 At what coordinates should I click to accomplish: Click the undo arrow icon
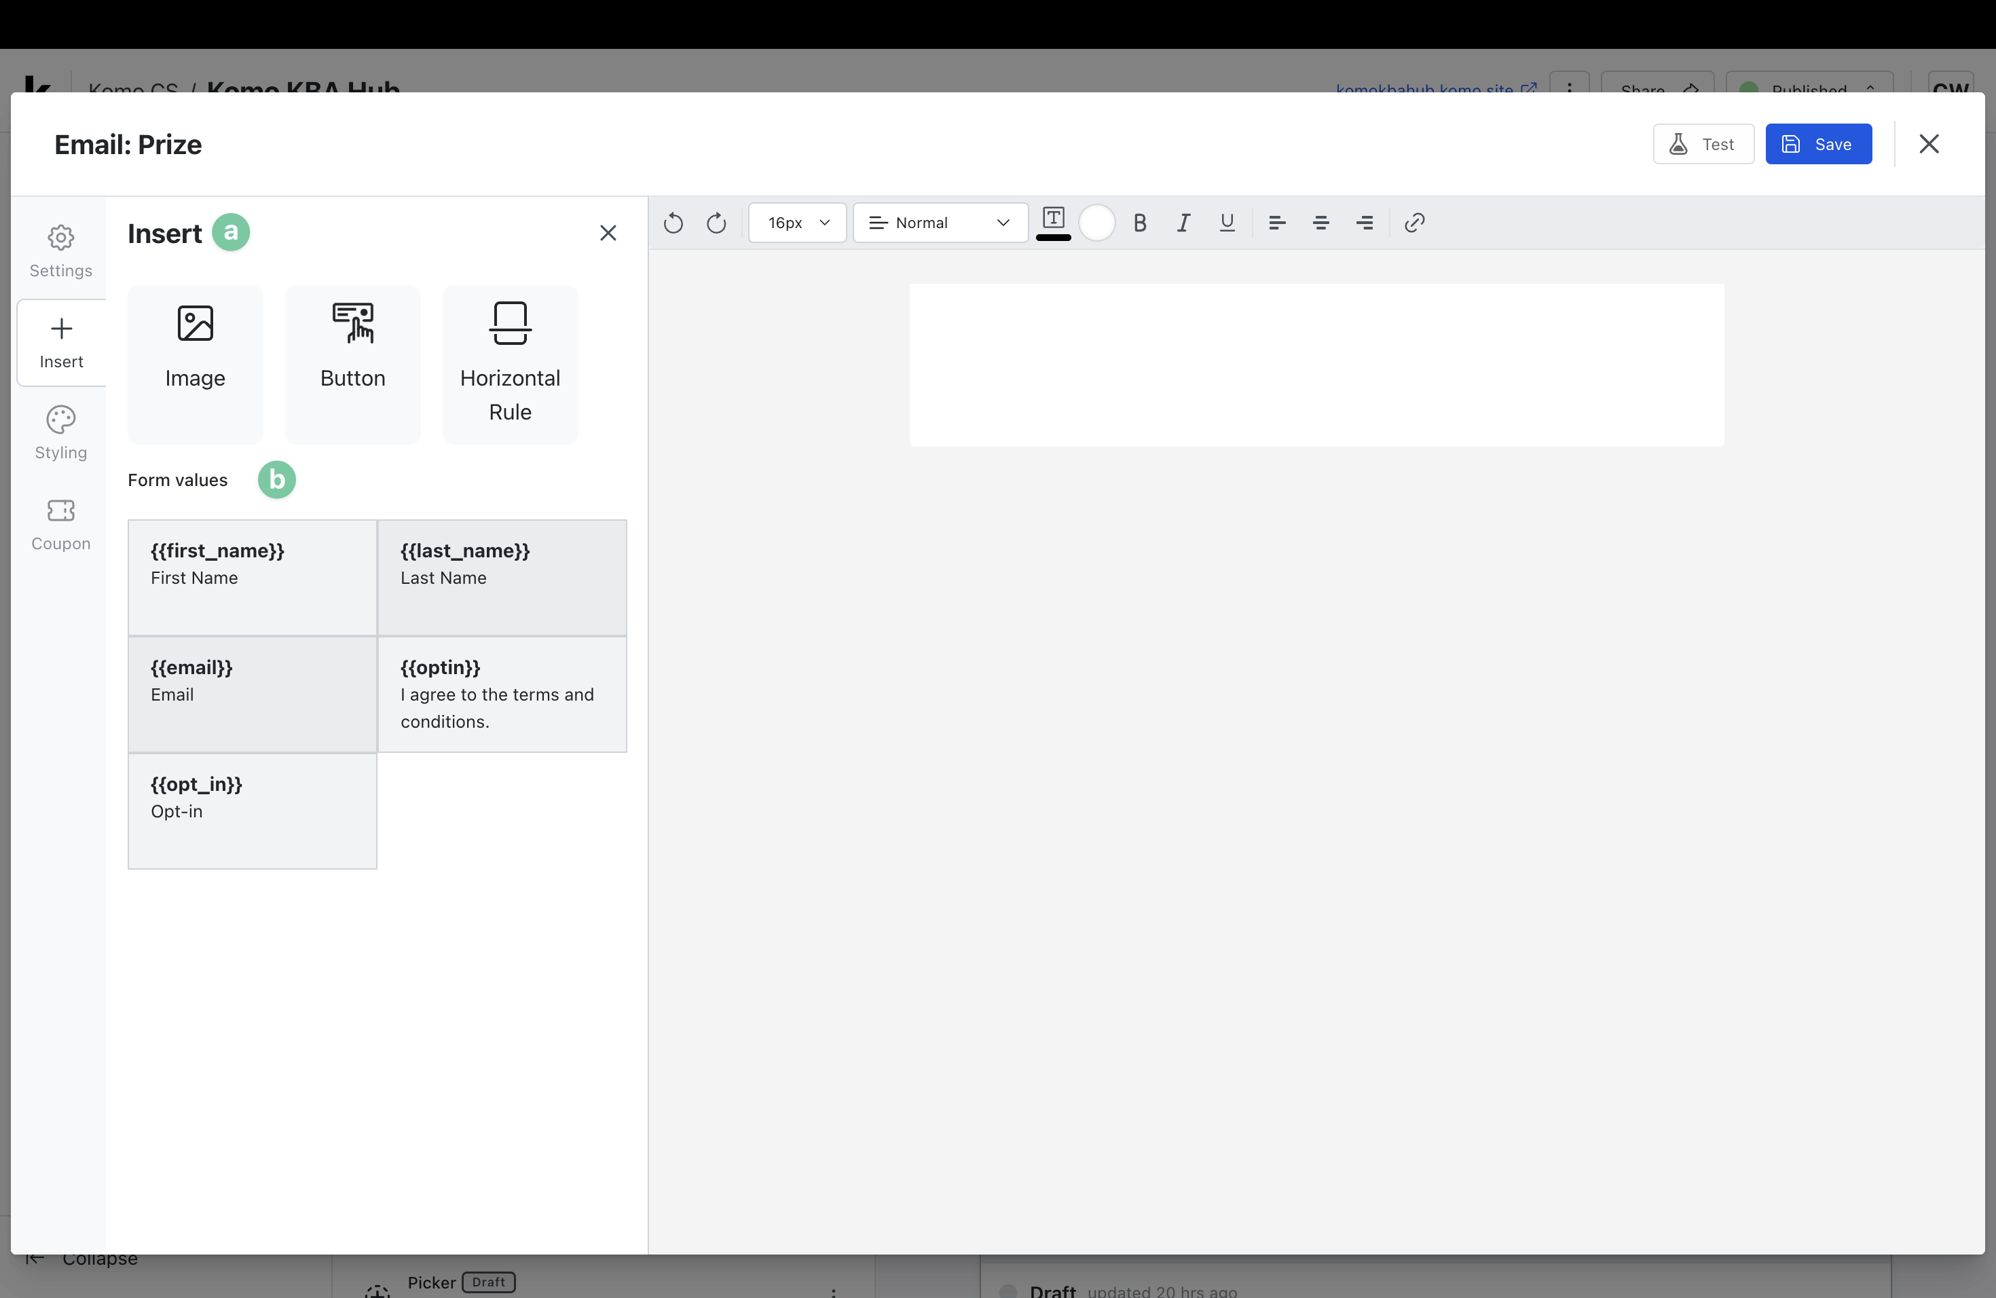point(673,223)
